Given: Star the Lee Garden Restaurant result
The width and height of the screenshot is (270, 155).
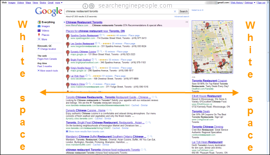Looking at the screenshot, I should [x=96, y=44].
